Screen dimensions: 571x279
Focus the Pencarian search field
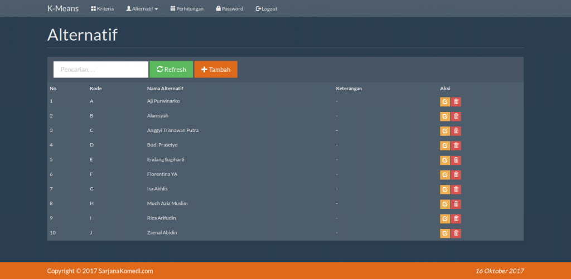(101, 70)
